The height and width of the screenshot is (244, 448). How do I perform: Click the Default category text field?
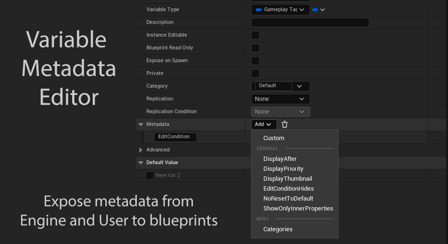point(273,86)
